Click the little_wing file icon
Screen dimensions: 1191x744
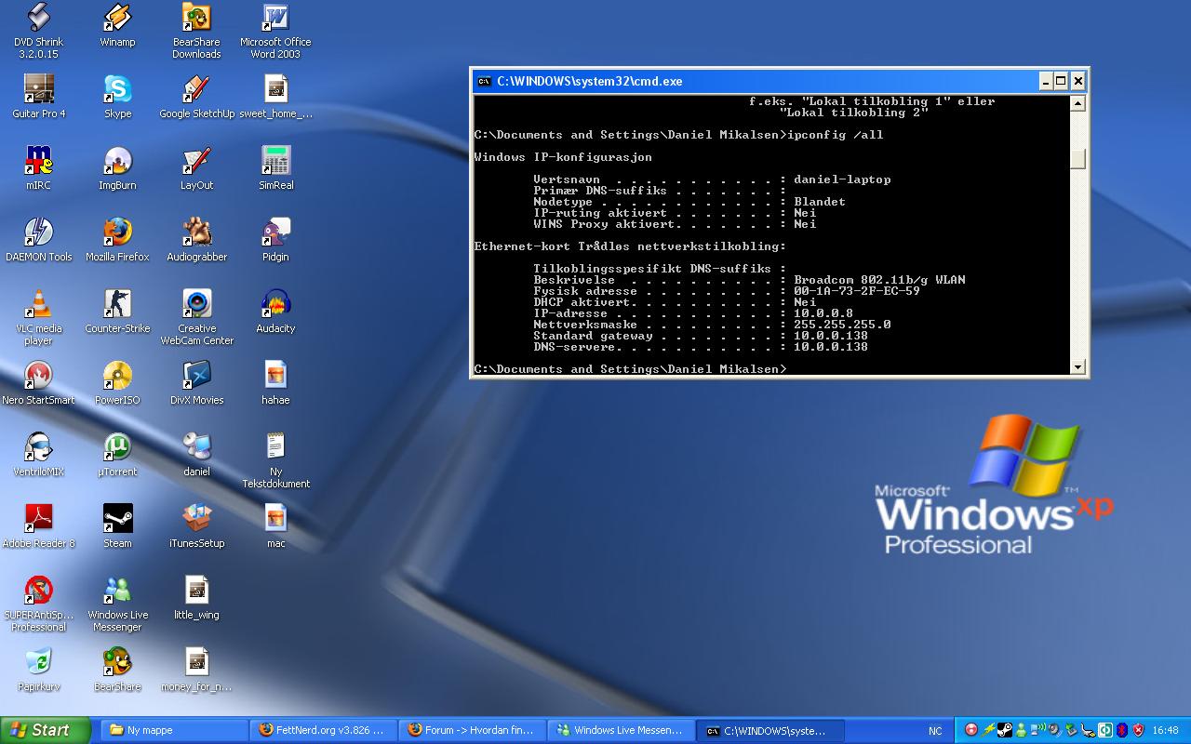(x=196, y=598)
